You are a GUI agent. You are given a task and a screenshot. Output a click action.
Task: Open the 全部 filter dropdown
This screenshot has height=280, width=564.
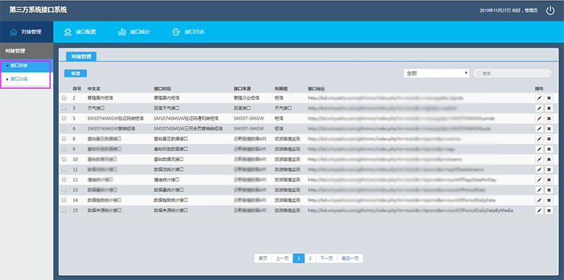click(x=436, y=73)
